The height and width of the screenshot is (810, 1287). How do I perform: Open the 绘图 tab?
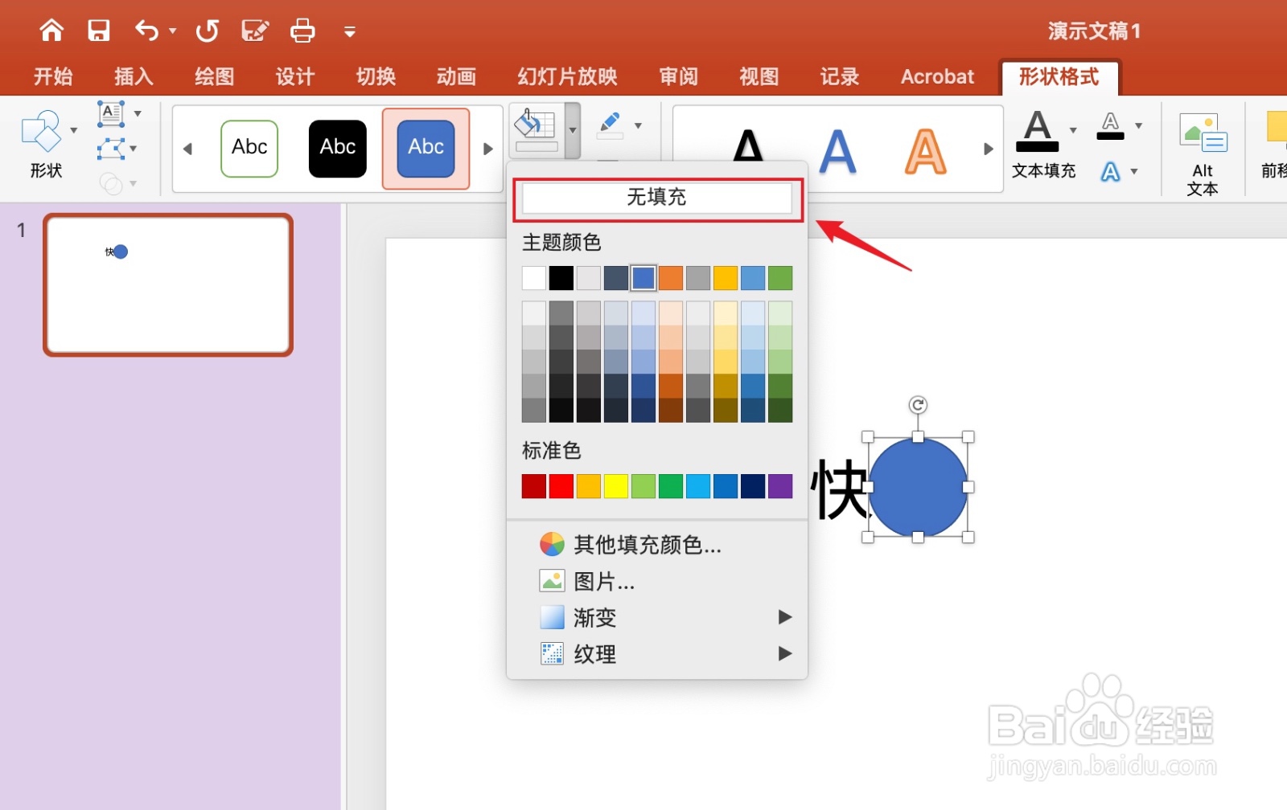tap(214, 76)
